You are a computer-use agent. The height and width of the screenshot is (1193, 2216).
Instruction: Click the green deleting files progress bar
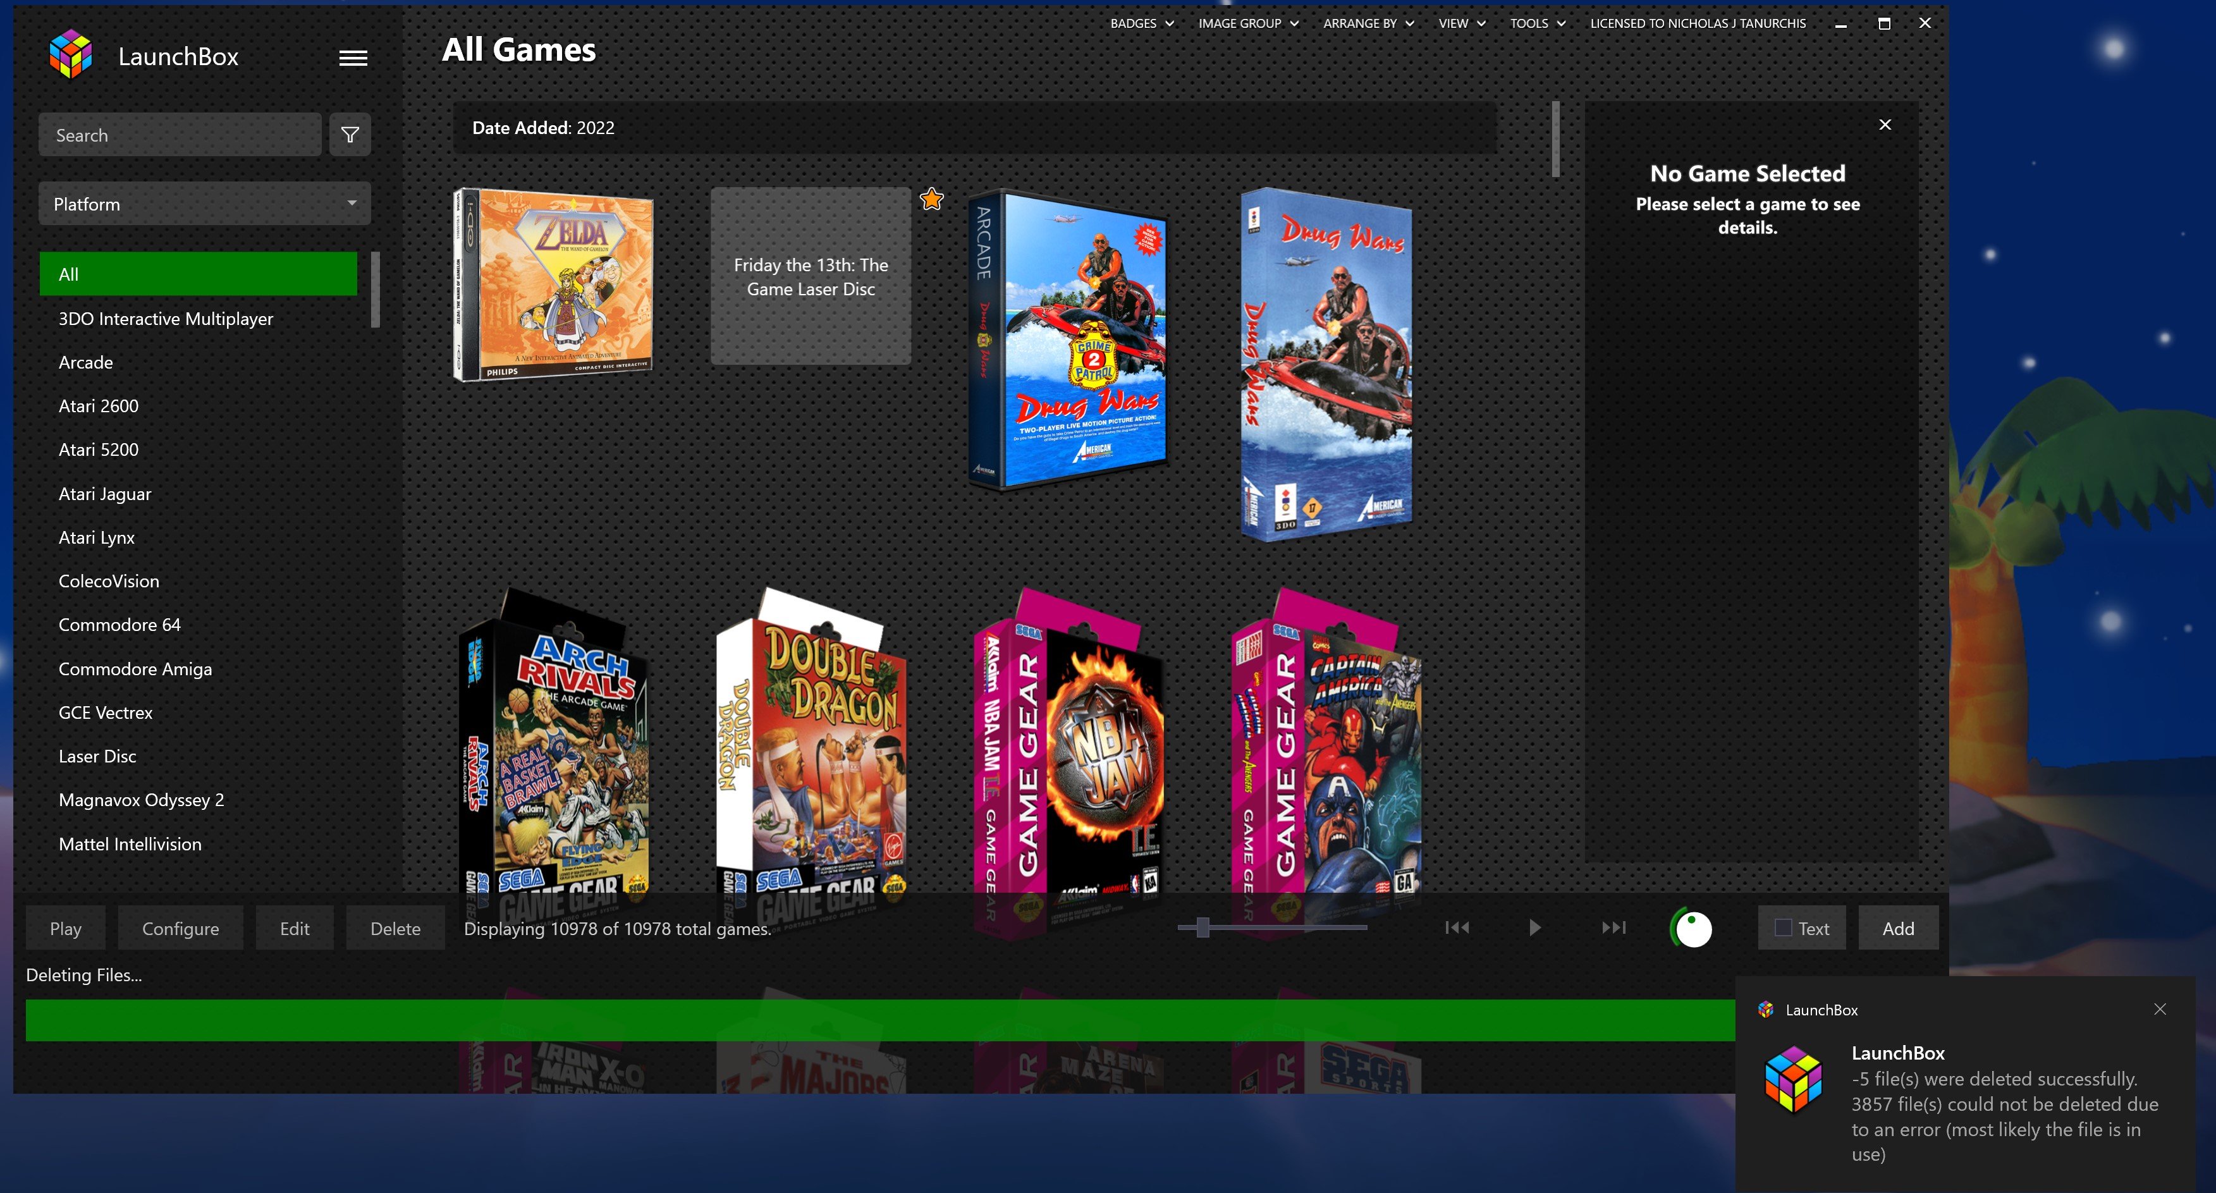880,1020
